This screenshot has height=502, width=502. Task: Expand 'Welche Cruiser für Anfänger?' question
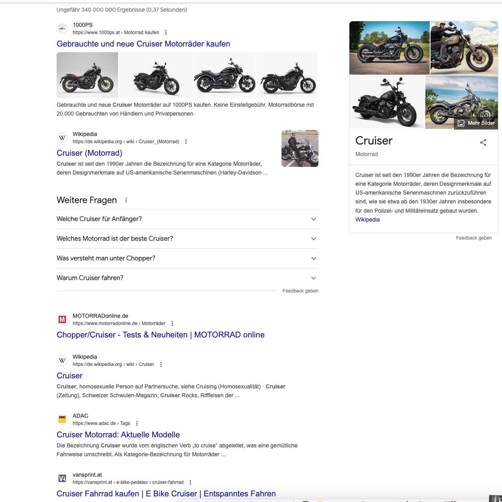point(314,219)
